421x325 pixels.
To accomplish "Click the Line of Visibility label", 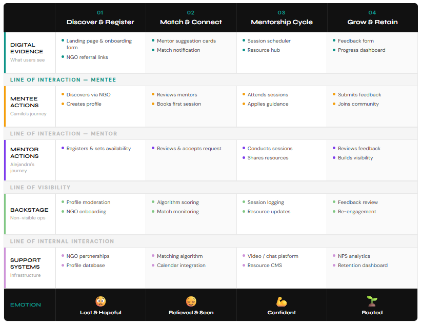I will pos(41,187).
